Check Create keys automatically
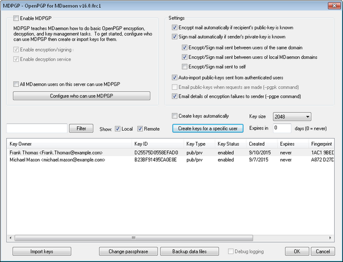343x262 pixels. pyautogui.click(x=175, y=116)
